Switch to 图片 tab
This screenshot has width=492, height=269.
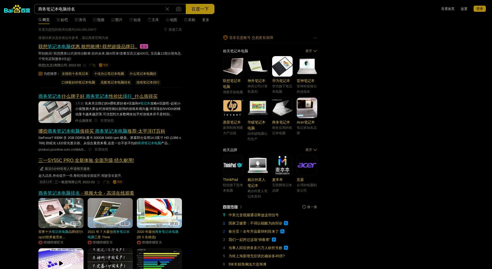(117, 20)
